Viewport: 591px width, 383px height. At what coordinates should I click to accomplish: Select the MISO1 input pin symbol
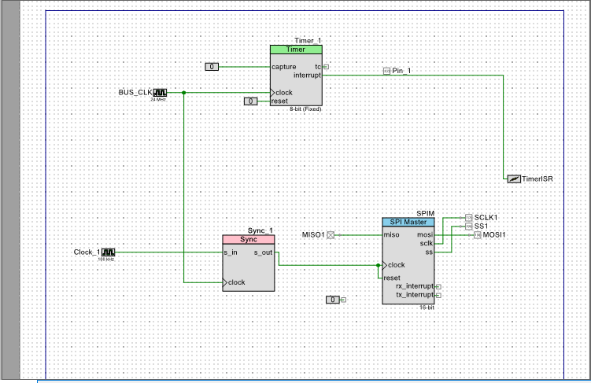tap(331, 235)
